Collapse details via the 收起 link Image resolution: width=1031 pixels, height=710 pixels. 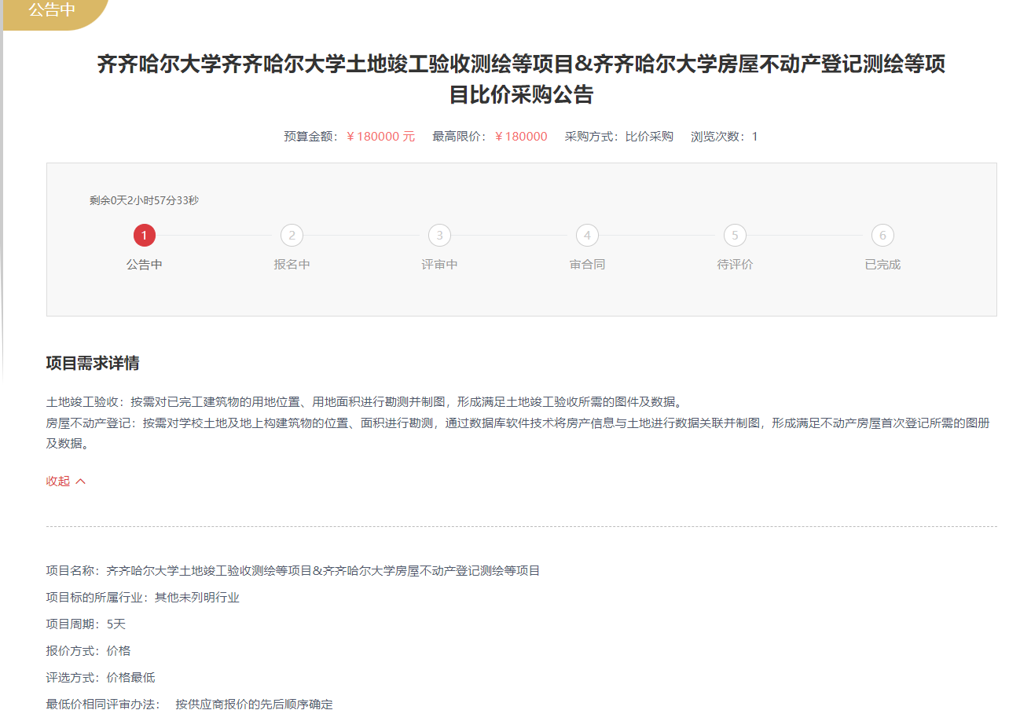point(58,481)
